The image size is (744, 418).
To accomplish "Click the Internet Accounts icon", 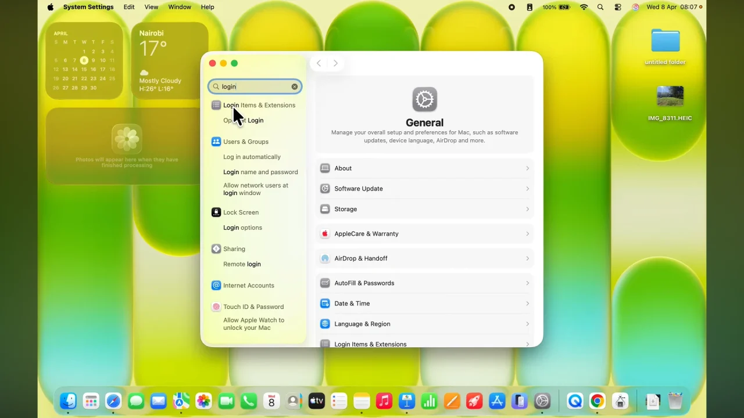I will coord(216,285).
